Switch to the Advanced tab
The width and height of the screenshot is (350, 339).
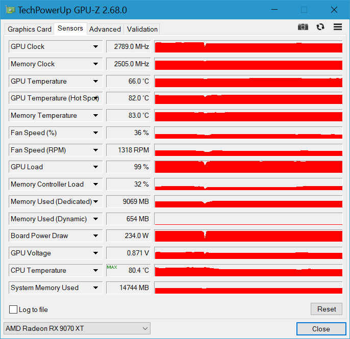click(x=105, y=29)
